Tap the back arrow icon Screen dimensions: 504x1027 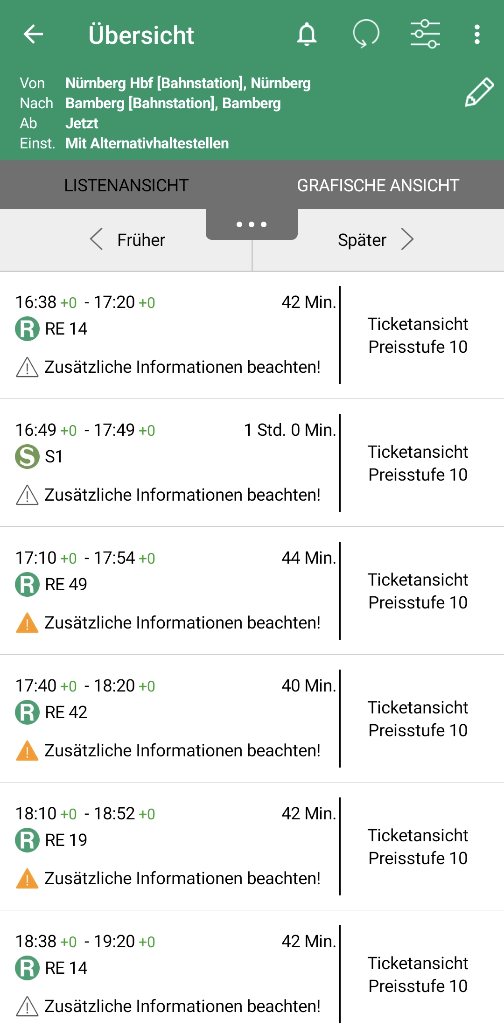(33, 35)
